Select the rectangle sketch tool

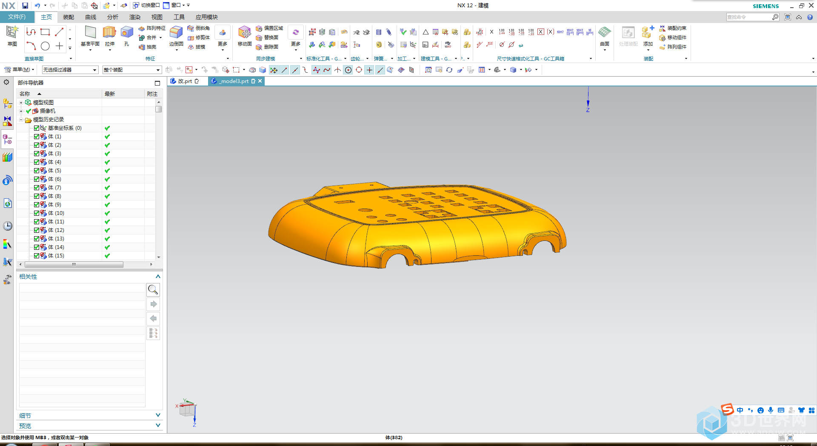pos(45,32)
